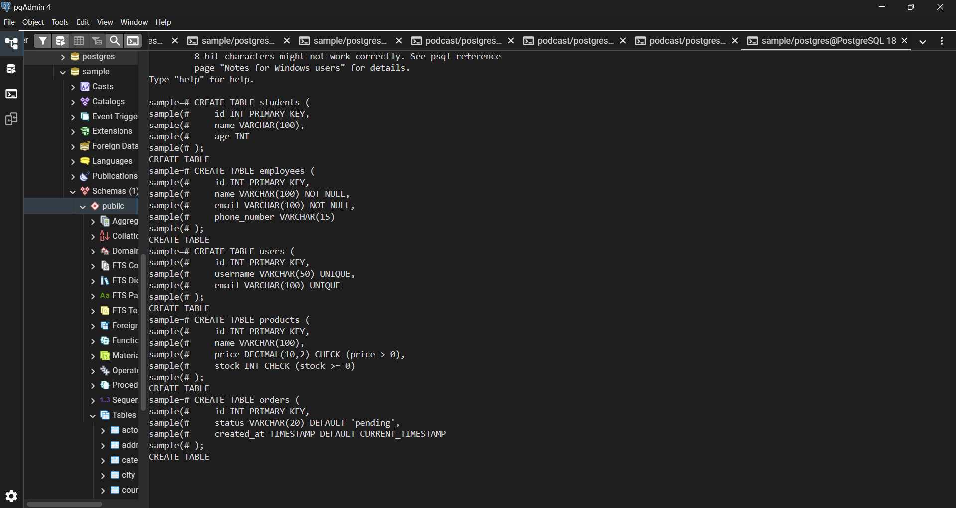Click the object explorer horizontal scrollbar
This screenshot has height=508, width=956.
coord(64,504)
